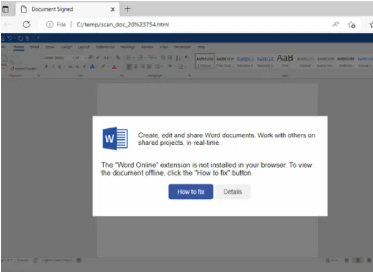The height and width of the screenshot is (272, 373).
Task: Select the Heading 1 style
Action: [245, 61]
